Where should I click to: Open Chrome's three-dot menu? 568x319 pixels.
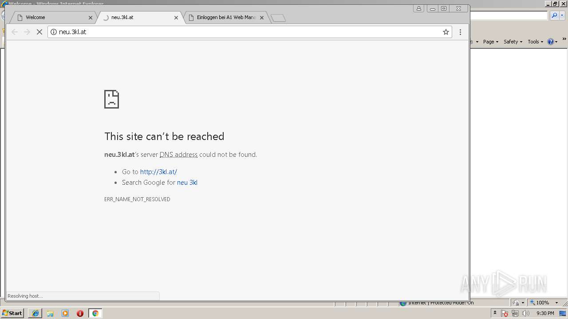click(x=460, y=32)
